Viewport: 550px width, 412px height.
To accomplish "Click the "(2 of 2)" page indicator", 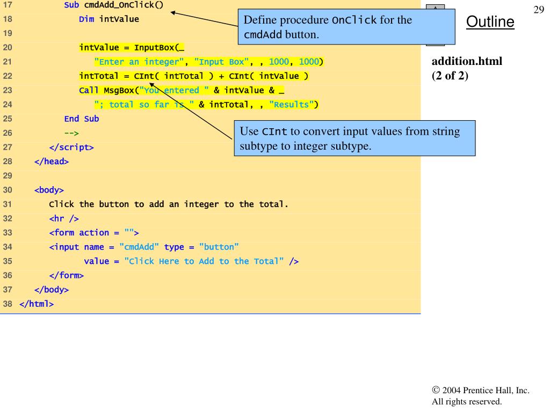I will tap(450, 76).
